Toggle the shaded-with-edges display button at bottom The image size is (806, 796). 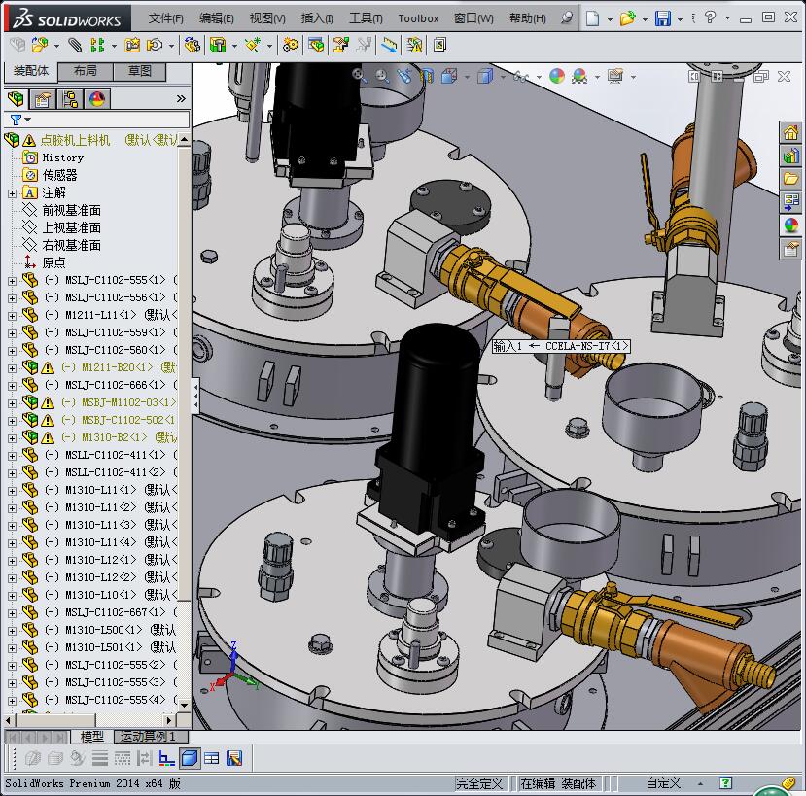[191, 758]
